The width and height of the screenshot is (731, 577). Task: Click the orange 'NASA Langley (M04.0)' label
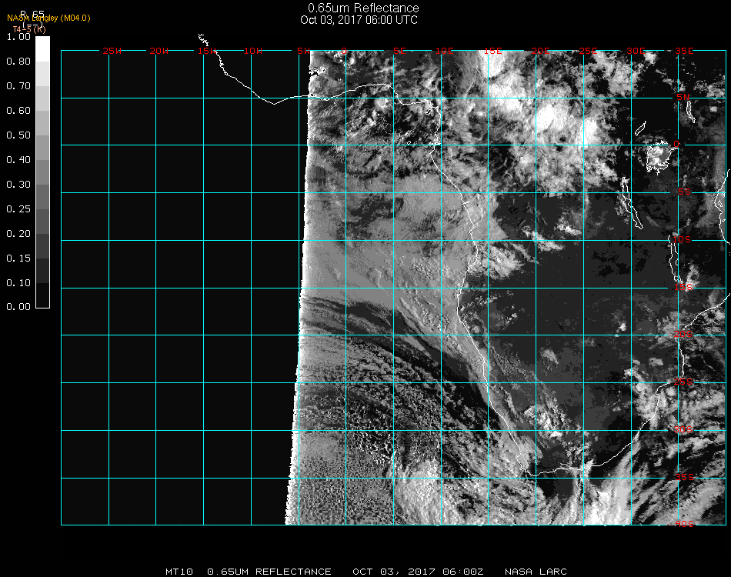pyautogui.click(x=48, y=18)
